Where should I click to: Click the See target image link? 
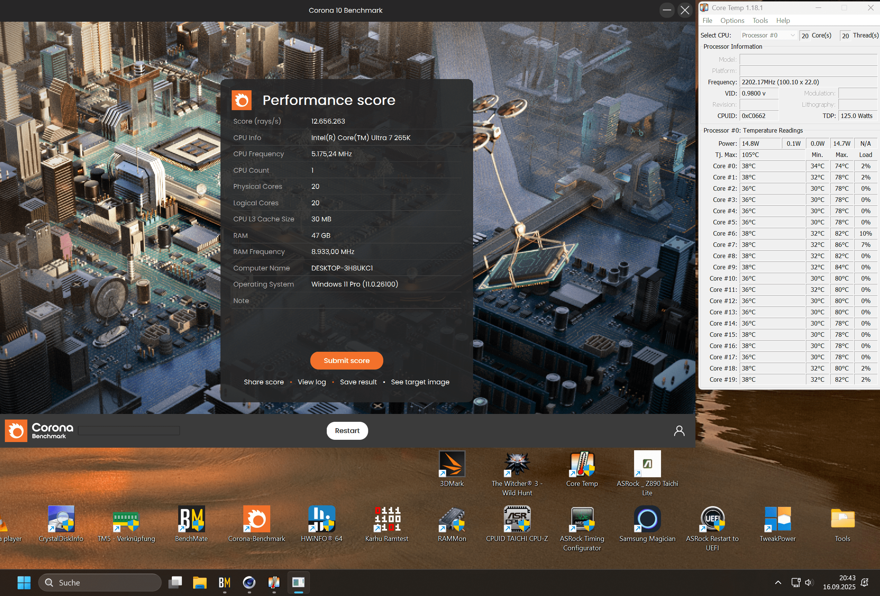420,382
